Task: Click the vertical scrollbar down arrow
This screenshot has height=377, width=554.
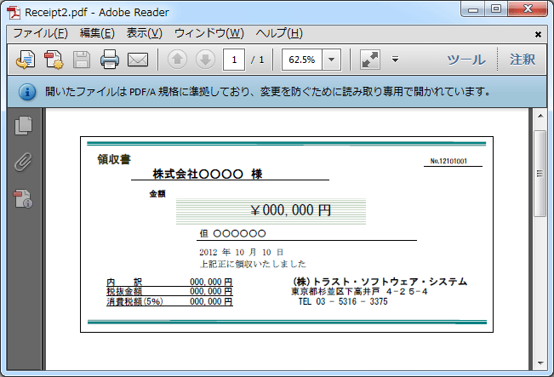Action: [540, 362]
